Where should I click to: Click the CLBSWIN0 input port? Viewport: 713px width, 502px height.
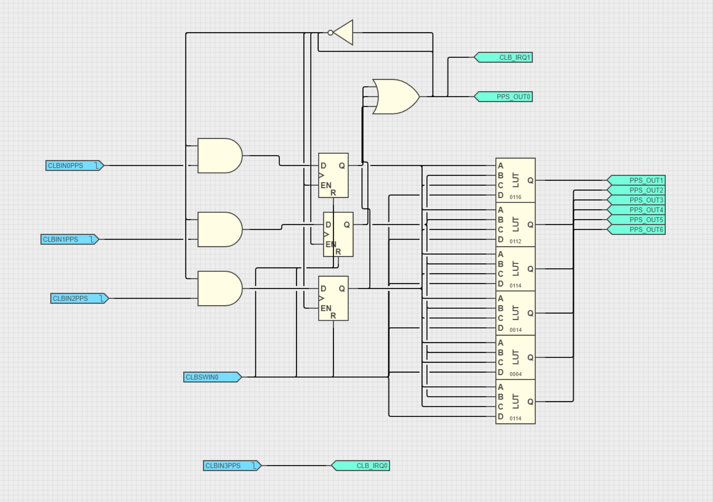point(213,377)
